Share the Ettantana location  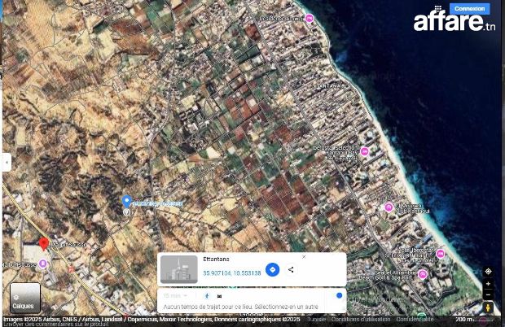[x=291, y=269]
